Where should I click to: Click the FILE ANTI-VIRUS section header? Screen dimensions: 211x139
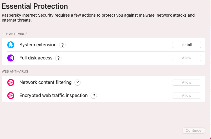15,34
